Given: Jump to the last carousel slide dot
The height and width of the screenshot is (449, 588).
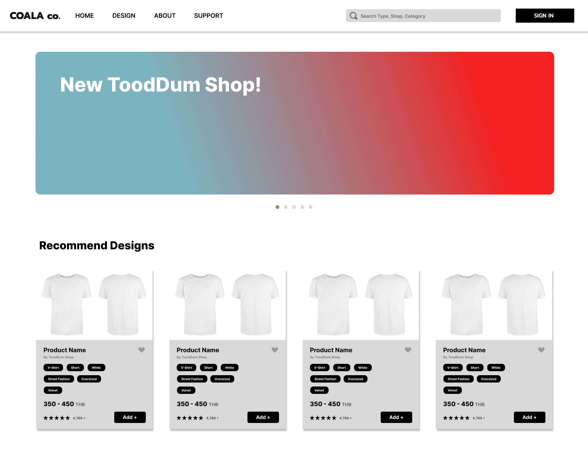Looking at the screenshot, I should tap(311, 207).
